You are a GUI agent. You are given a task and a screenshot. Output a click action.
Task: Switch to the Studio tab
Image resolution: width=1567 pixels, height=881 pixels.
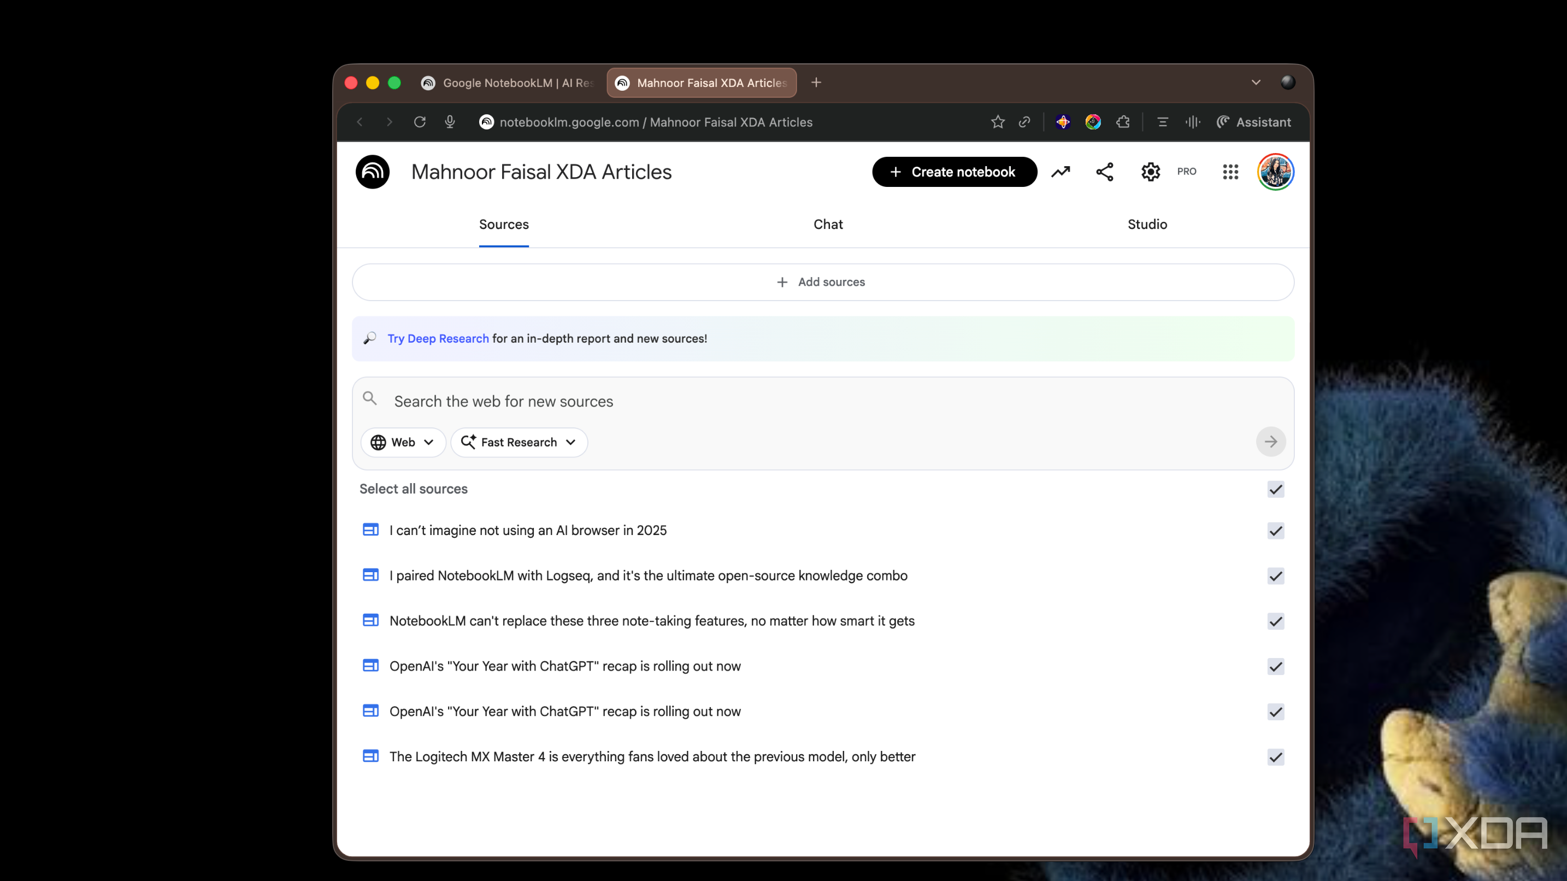pos(1147,225)
